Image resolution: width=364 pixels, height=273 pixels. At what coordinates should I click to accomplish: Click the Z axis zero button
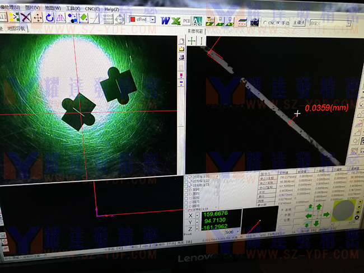tap(190, 229)
